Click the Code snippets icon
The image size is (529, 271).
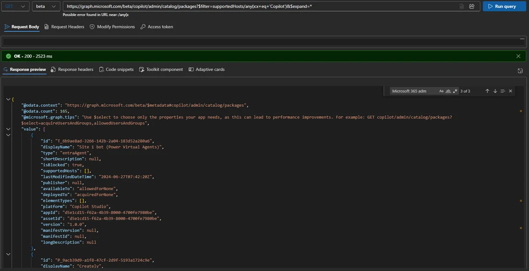point(101,70)
